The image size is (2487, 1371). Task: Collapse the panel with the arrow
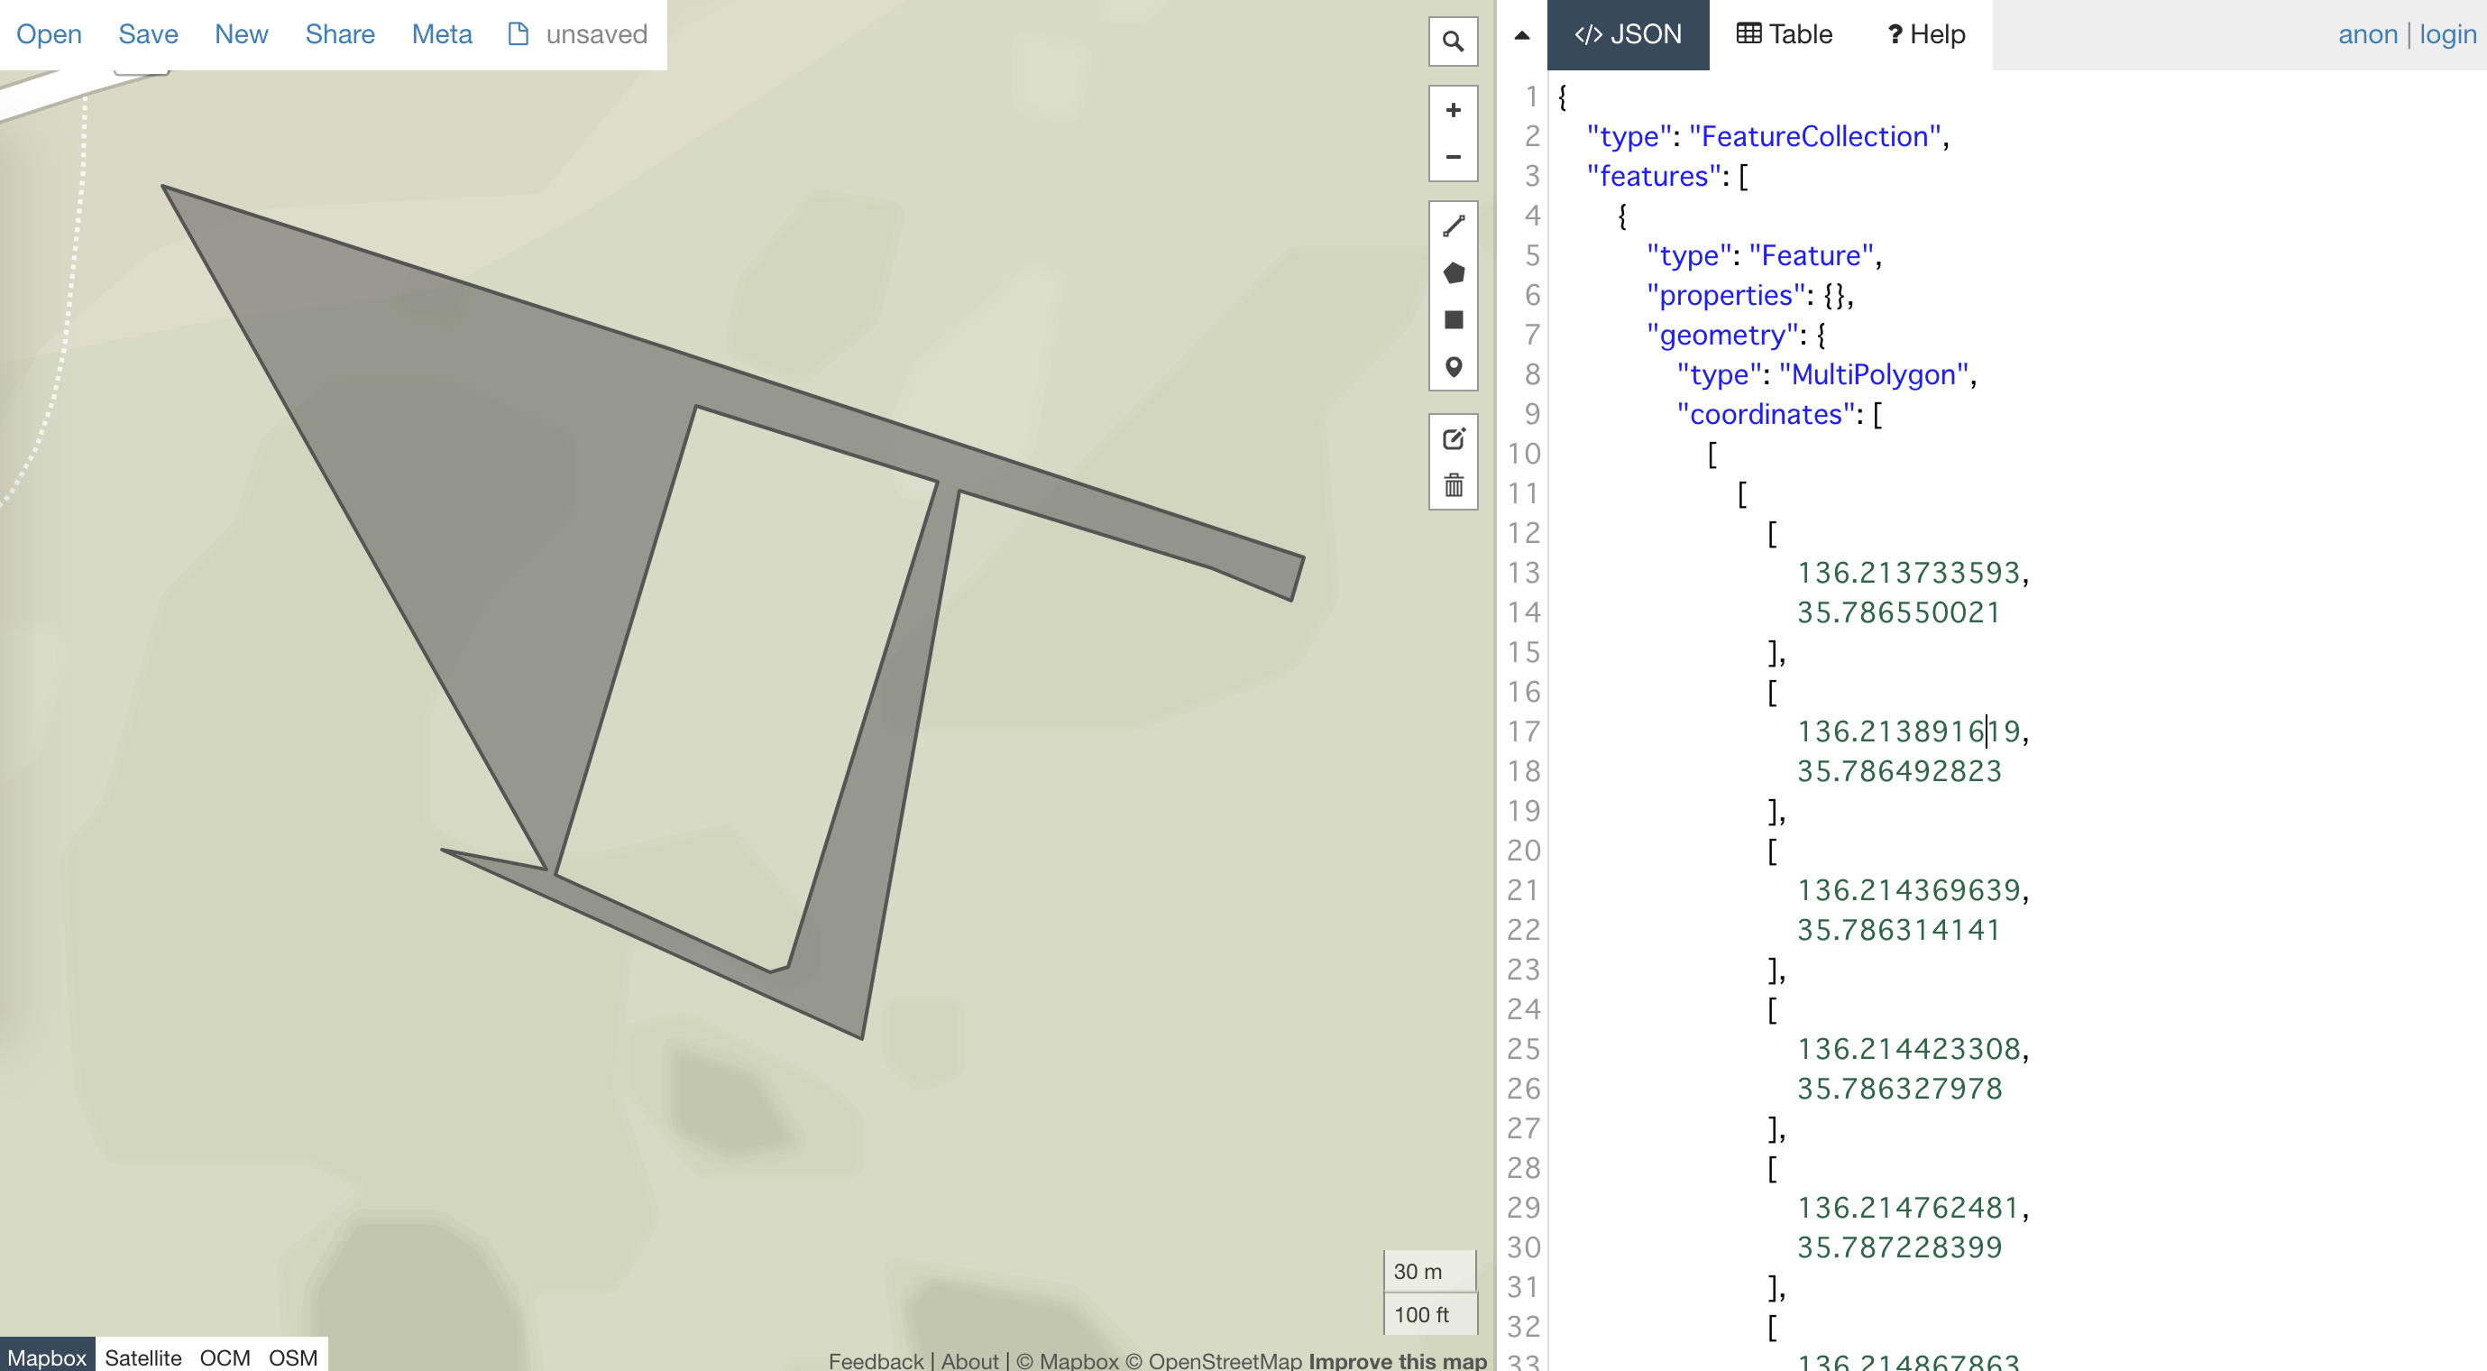pos(1521,35)
